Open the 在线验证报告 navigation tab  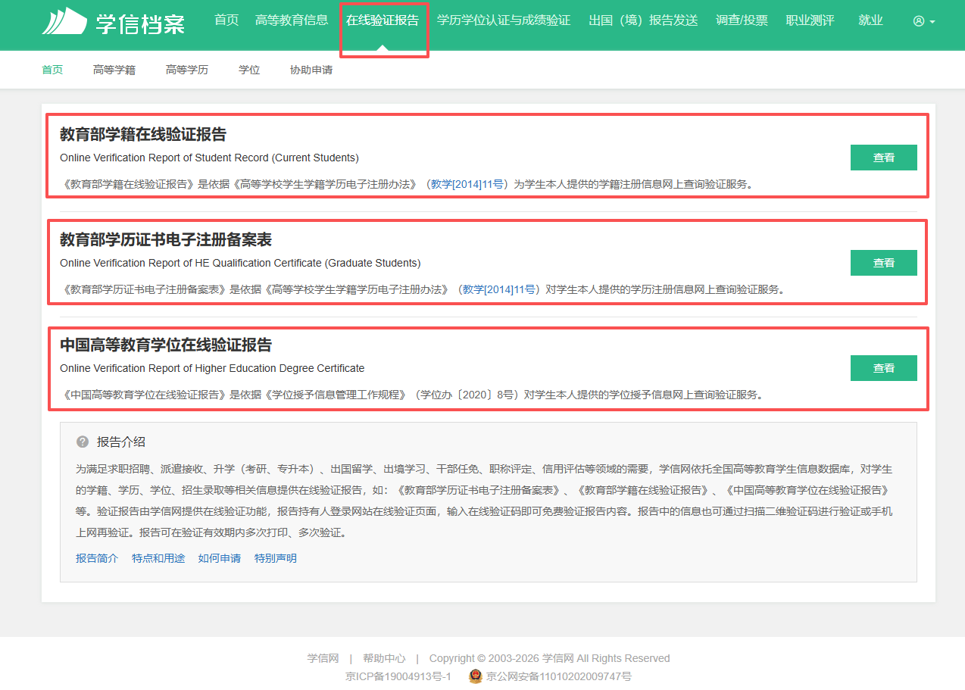click(383, 20)
